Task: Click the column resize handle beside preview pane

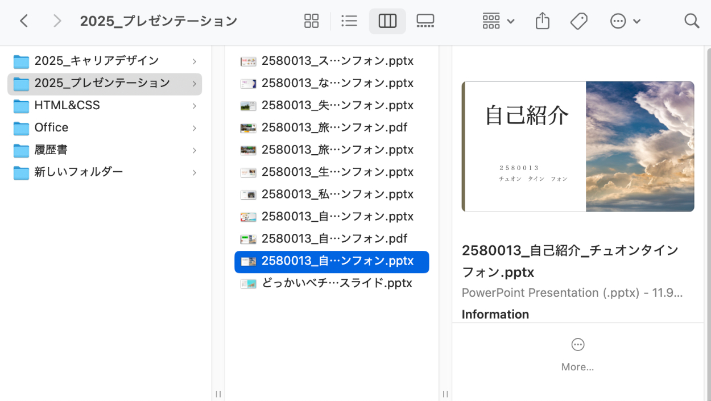Action: (445, 394)
